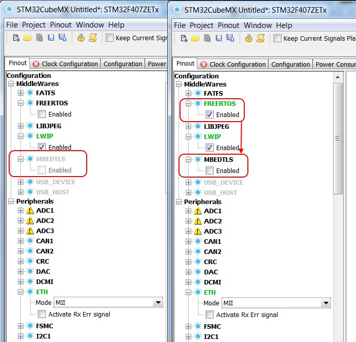Collapse Peripherals node in right window
The image size is (356, 342).
click(x=179, y=202)
